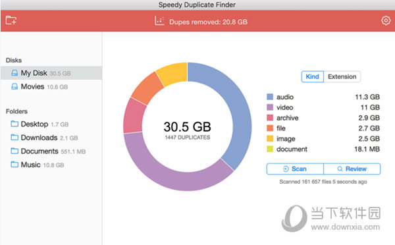Screen dimensions: 395x245
Task: Click the archive legend label
Action: (288, 118)
